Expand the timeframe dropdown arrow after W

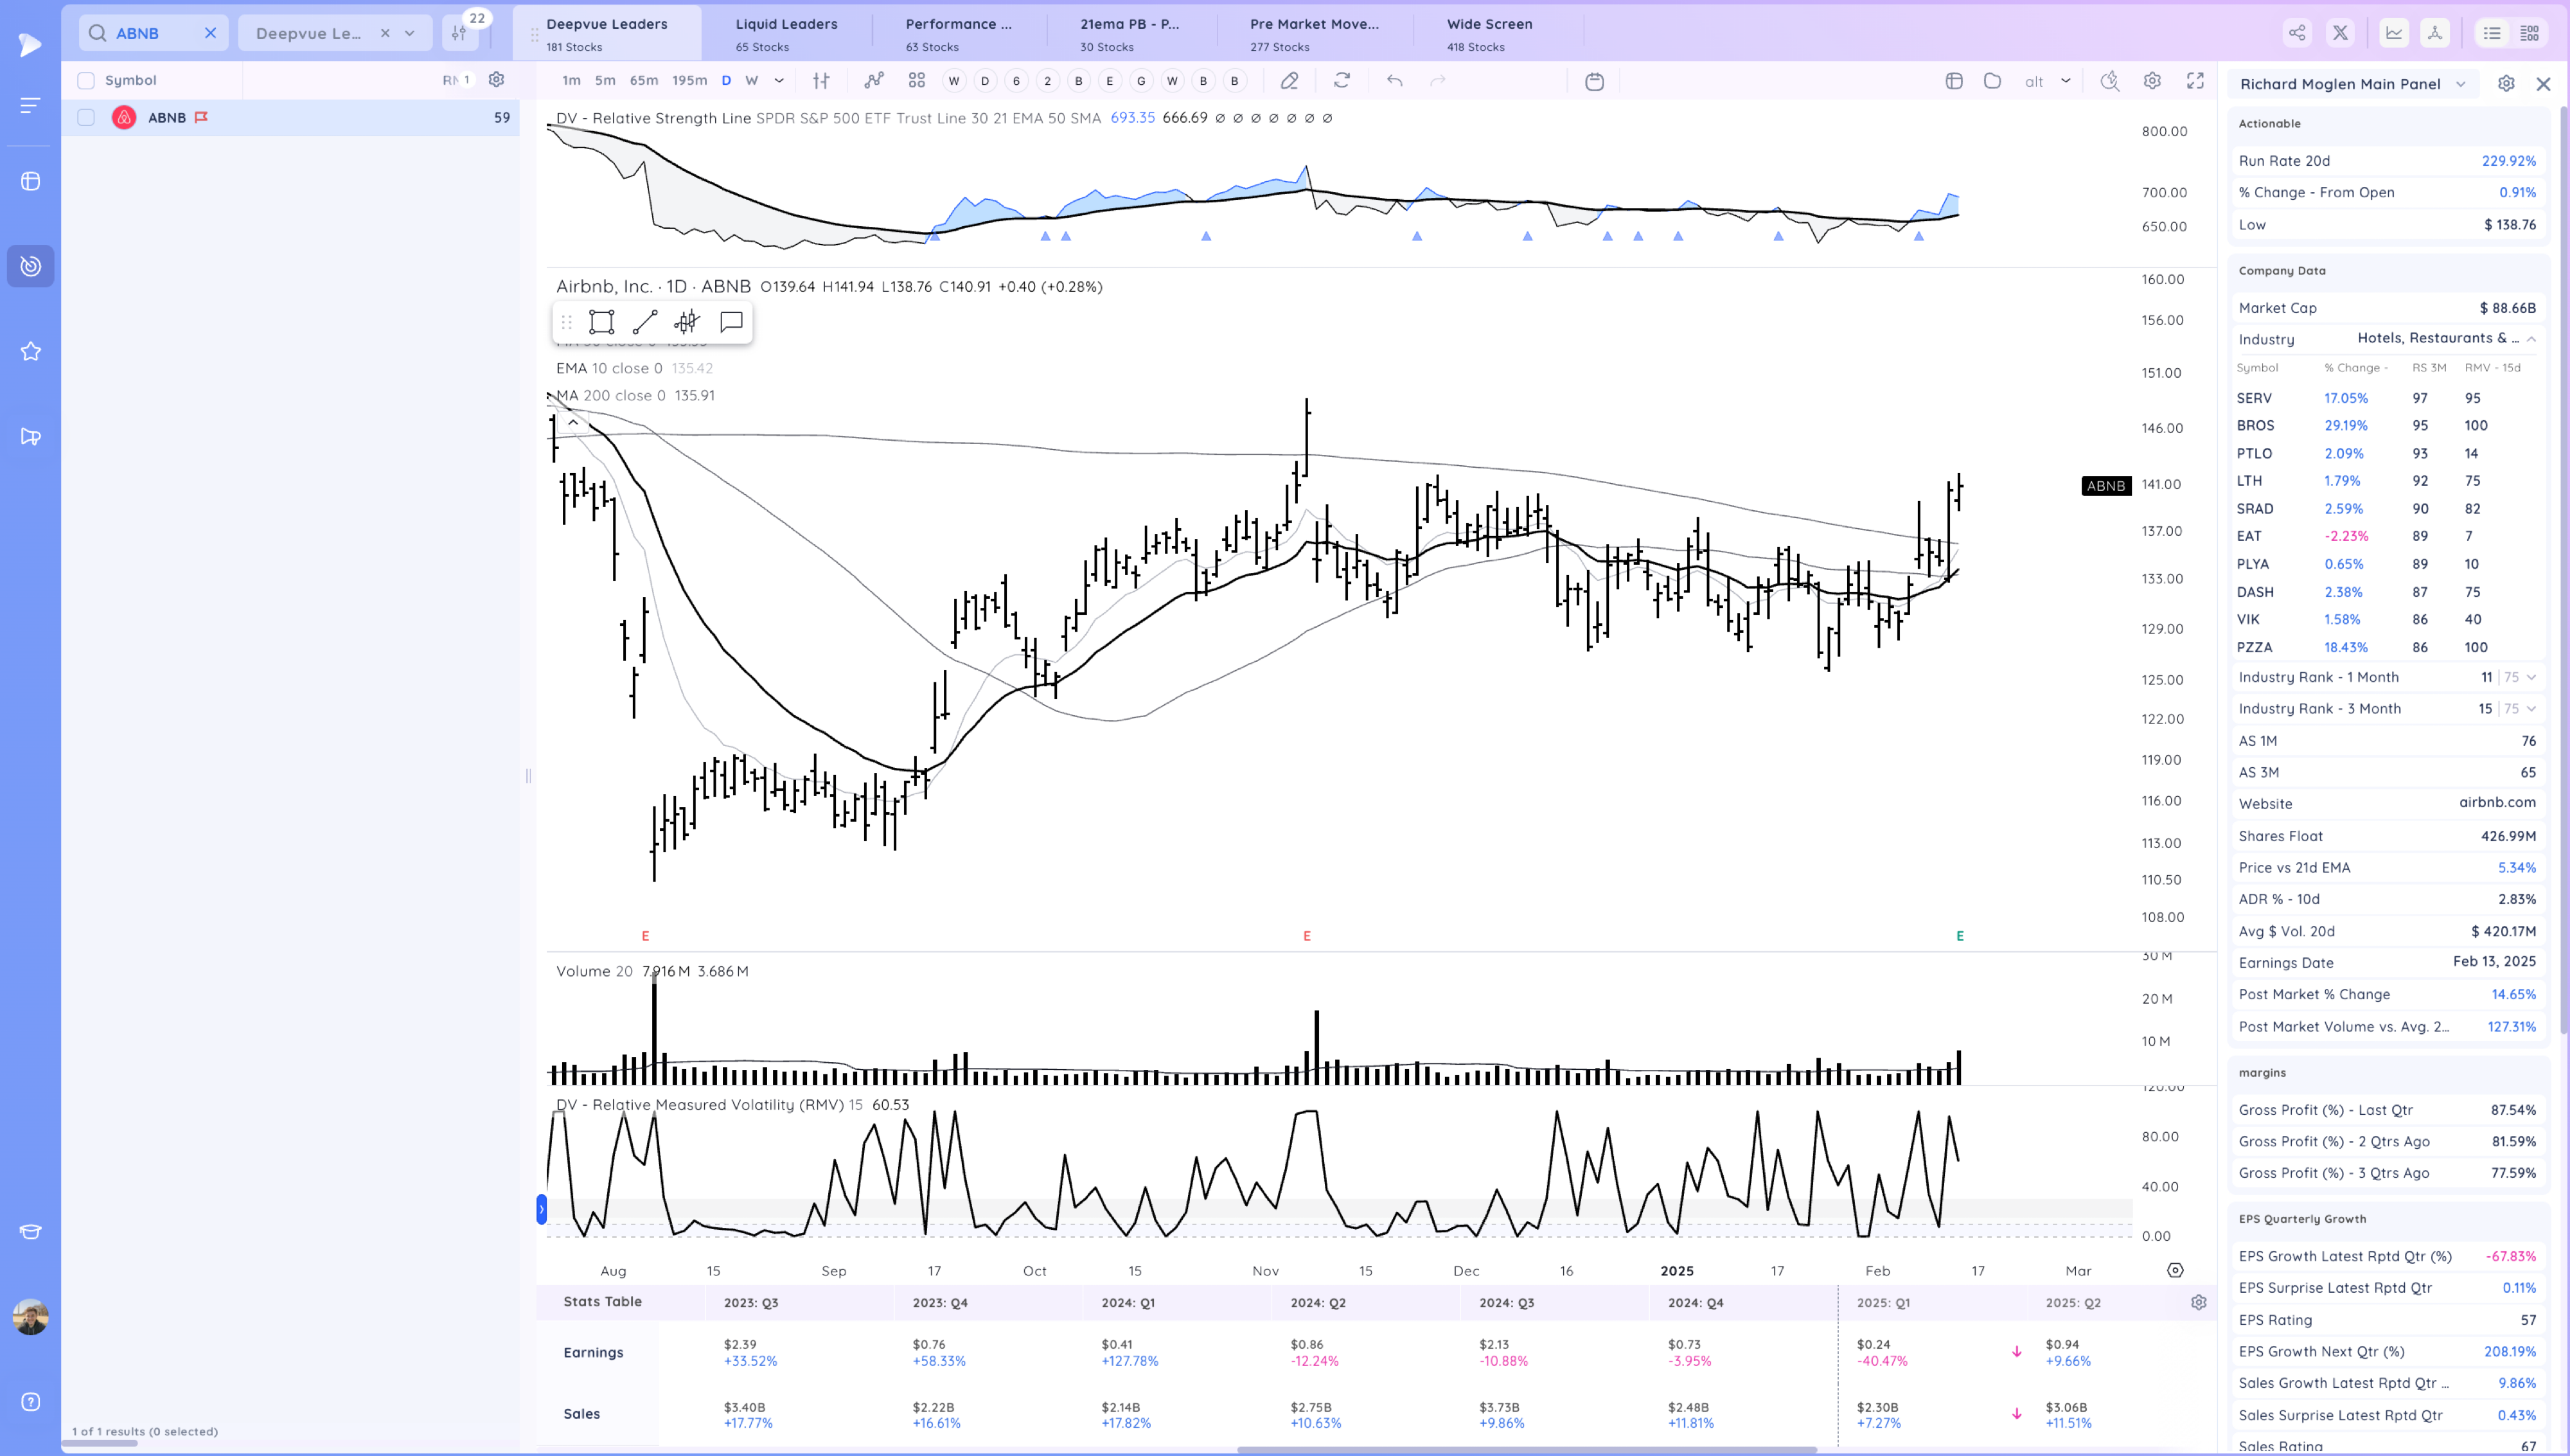[x=779, y=81]
